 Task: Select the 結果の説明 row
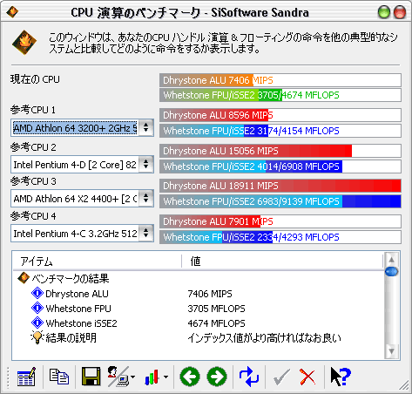pos(199,337)
